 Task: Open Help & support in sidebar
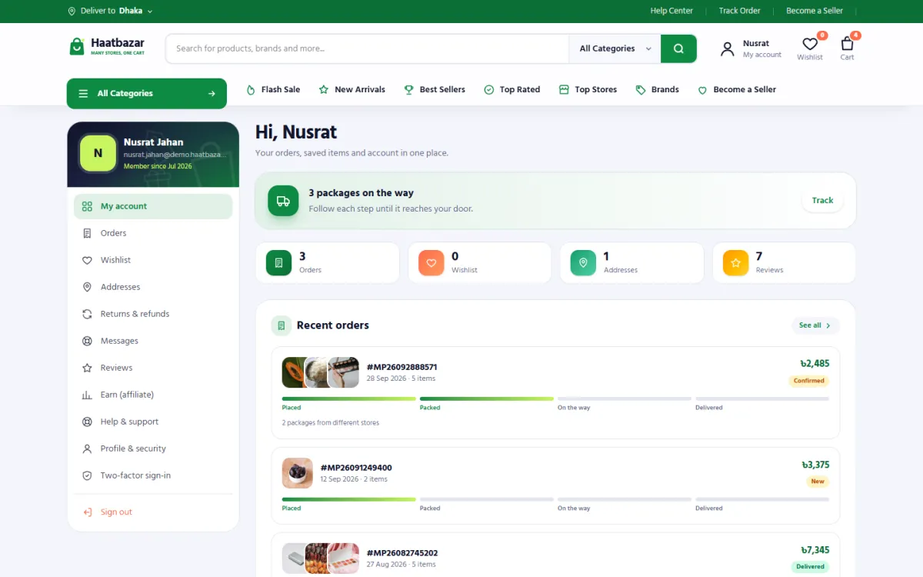[153, 422]
